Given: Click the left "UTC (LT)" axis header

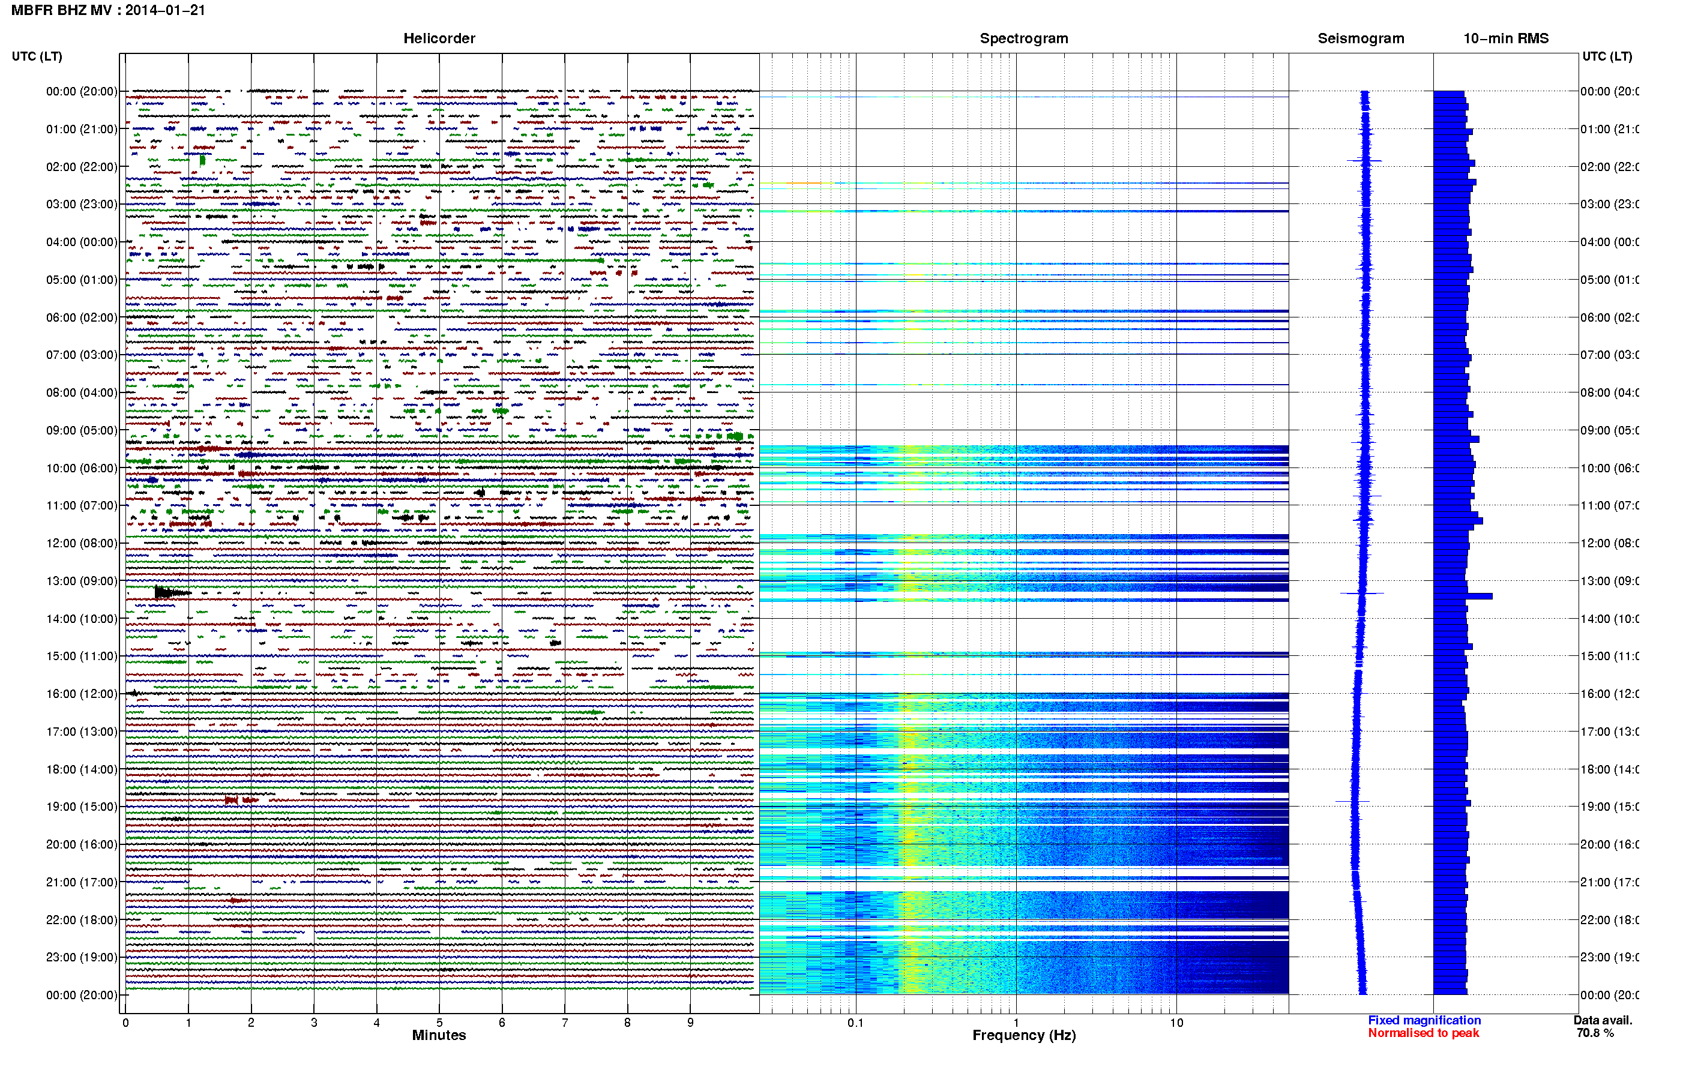Looking at the screenshot, I should tap(37, 56).
